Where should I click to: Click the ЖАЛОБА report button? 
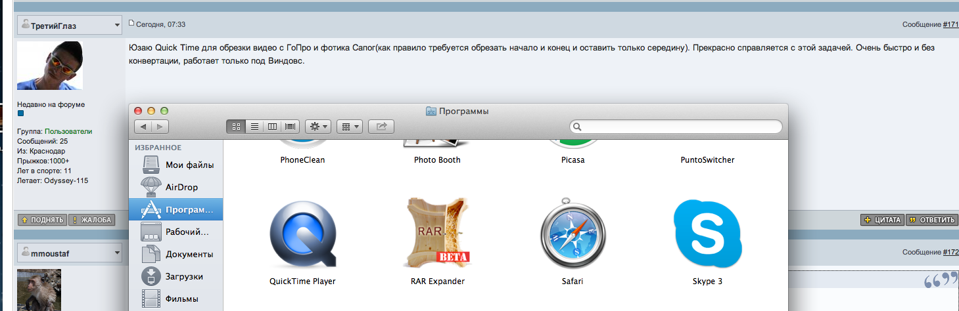[91, 220]
